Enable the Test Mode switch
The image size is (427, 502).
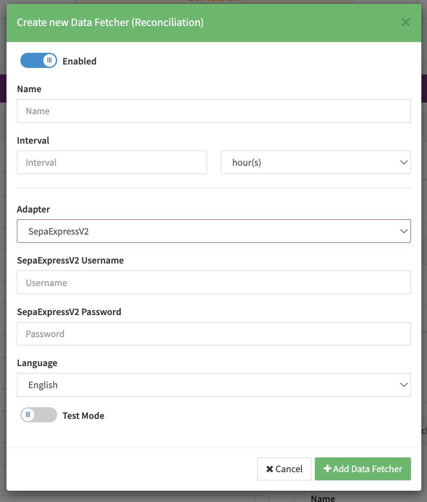(x=39, y=415)
